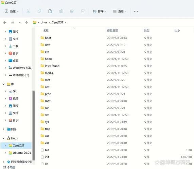This screenshot has height=169, width=194.
Task: Collapse the Linux tree node
Action: (3, 138)
